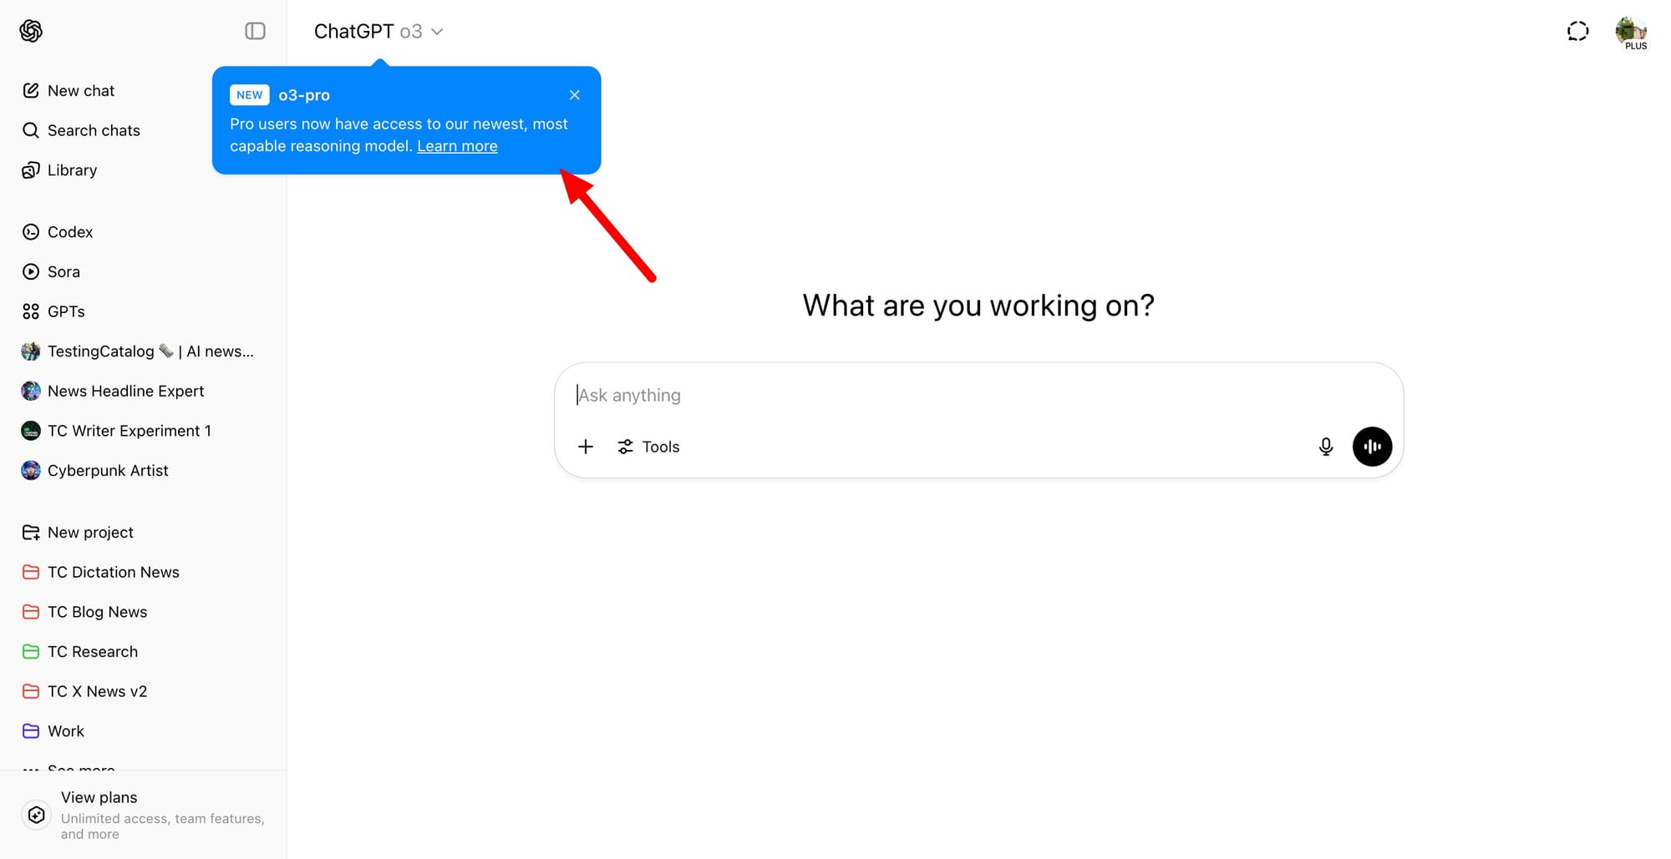Click the Search chats magnifier icon
Viewport: 1671px width, 859px height.
point(31,130)
